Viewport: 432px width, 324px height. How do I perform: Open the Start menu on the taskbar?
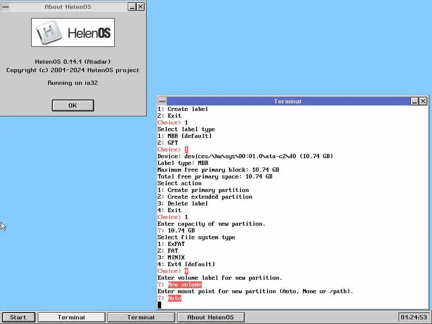pos(19,317)
